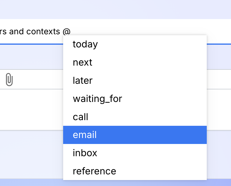
Task: Attach a file using the paperclip icon
Action: 9,79
